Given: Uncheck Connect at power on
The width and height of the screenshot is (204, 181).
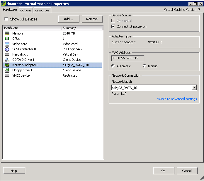Looking at the screenshot, I should pos(113,27).
